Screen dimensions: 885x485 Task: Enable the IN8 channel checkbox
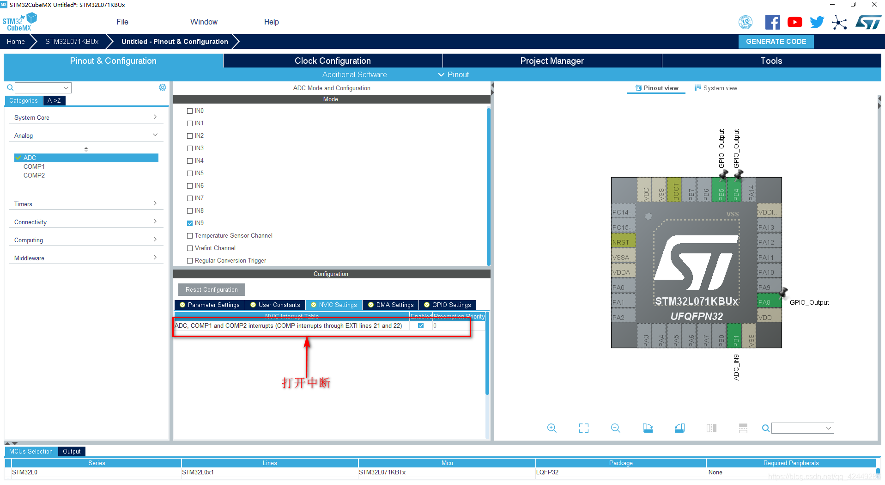point(190,211)
